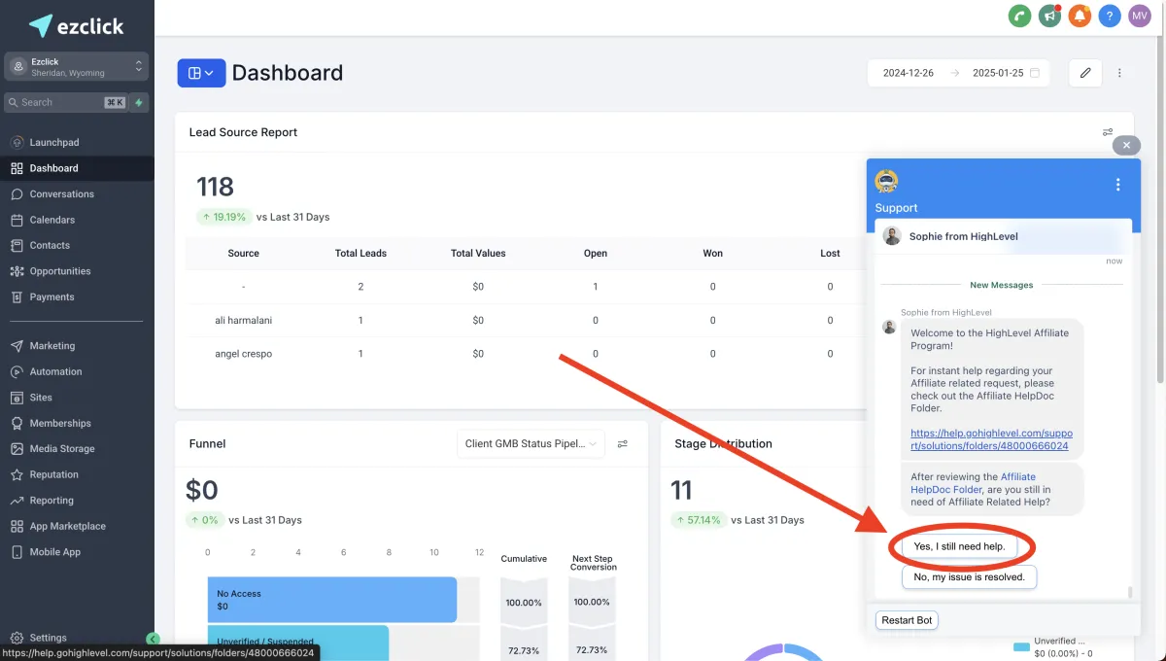Click the Total Leads column header

[x=360, y=253]
